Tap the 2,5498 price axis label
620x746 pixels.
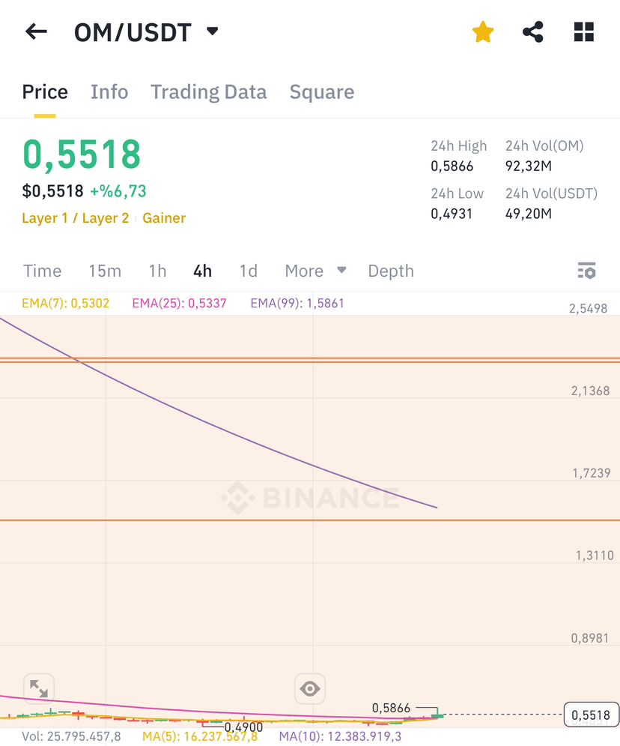[x=588, y=308]
